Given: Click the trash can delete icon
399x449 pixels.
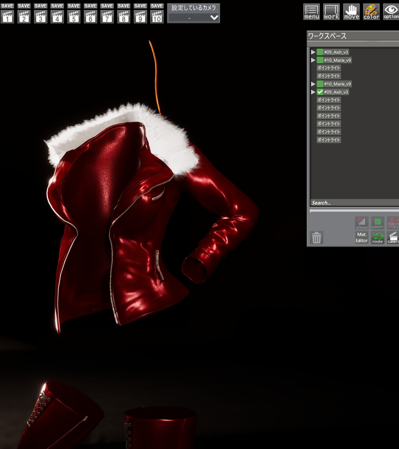Looking at the screenshot, I should pos(316,238).
